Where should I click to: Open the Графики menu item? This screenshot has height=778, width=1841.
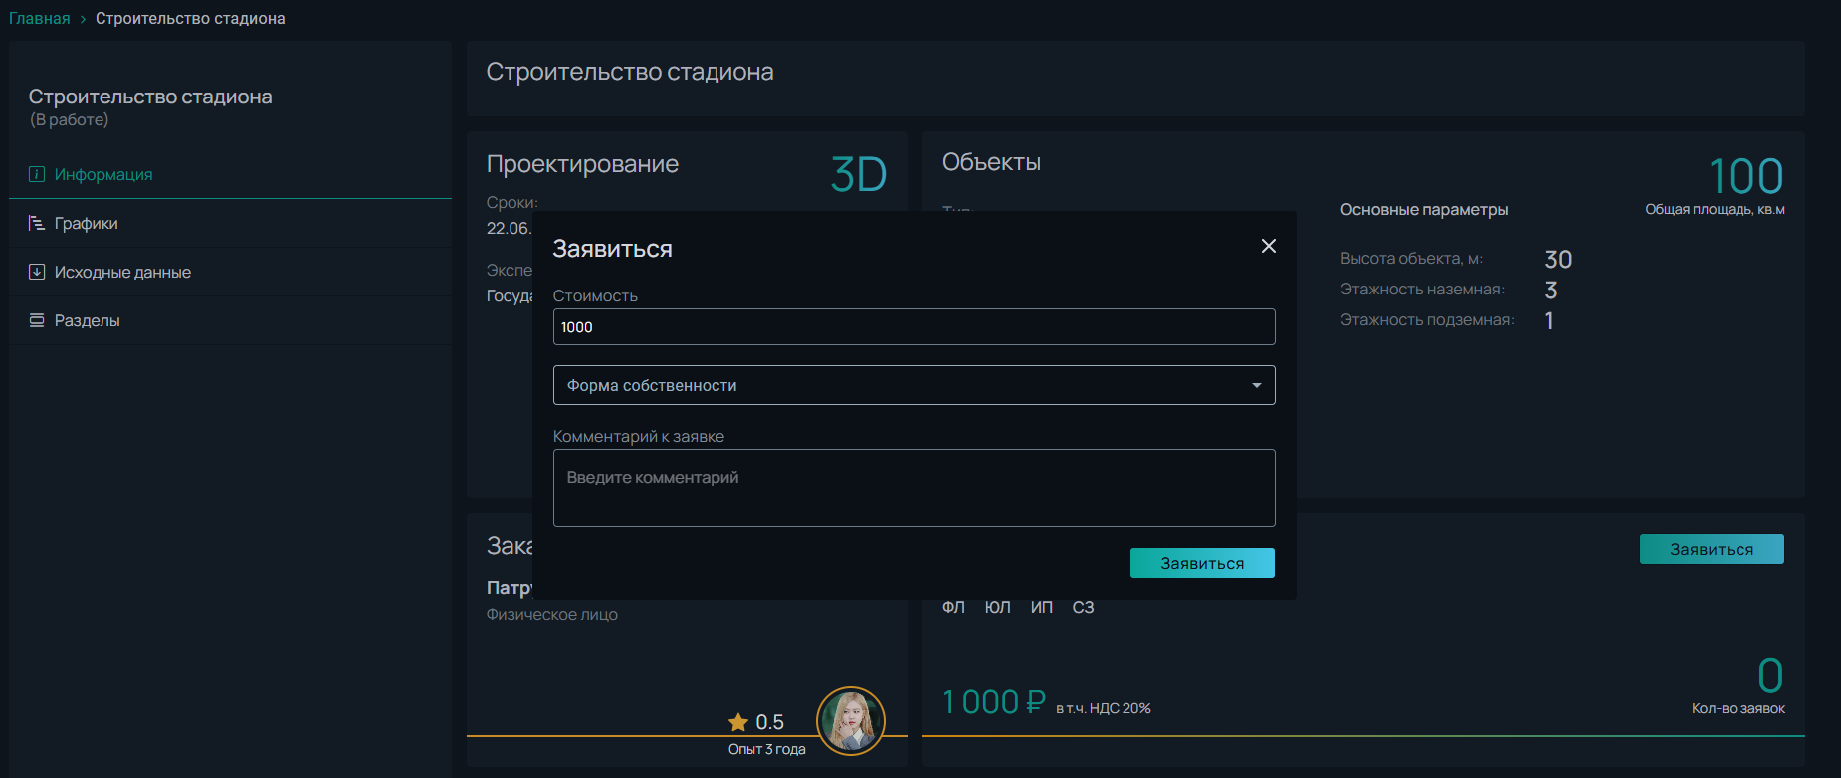point(86,223)
